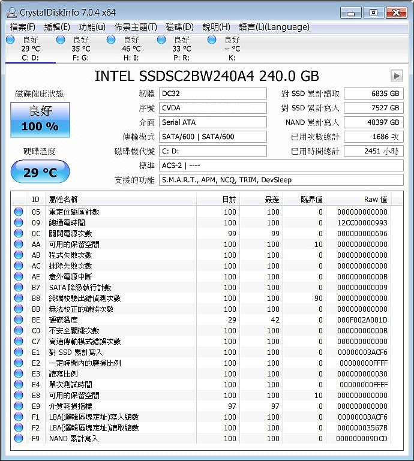Click the status icon of attribute F1
Viewport: 414px width, 461px height.
point(19,417)
